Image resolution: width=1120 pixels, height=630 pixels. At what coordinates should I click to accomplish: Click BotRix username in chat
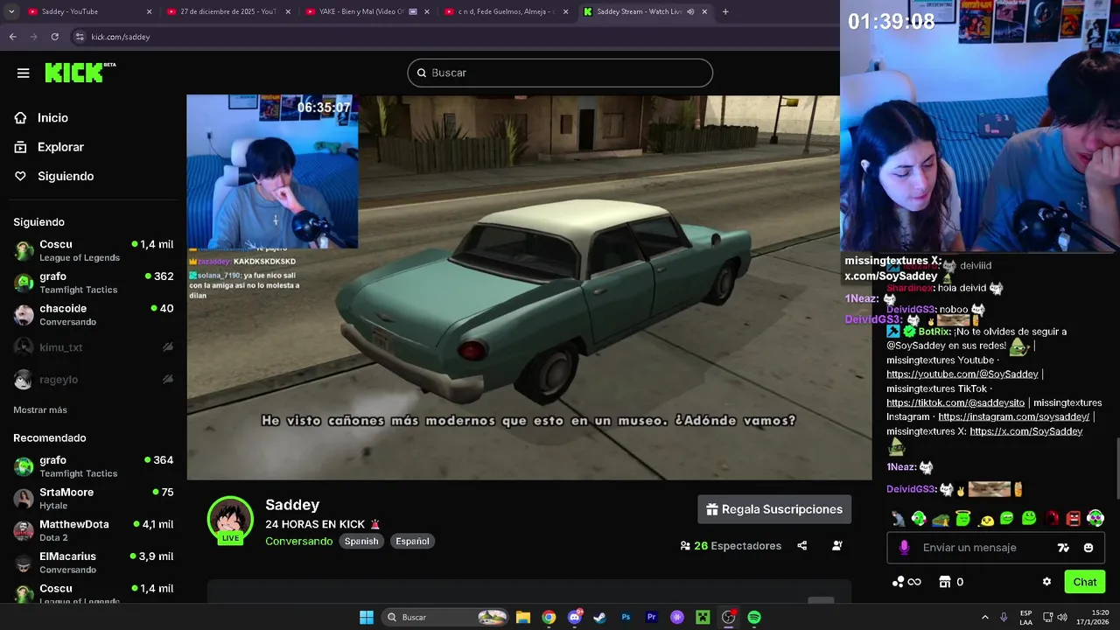(934, 332)
